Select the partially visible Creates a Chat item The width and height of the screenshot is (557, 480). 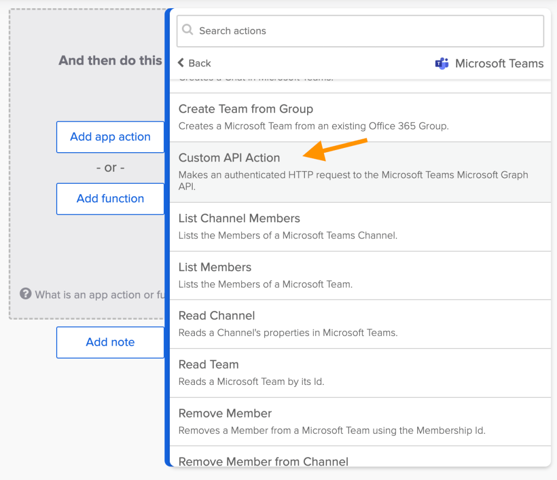(359, 82)
